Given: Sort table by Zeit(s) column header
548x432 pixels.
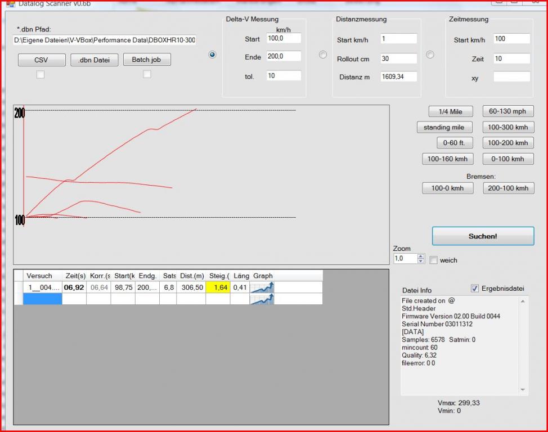Looking at the screenshot, I should click(75, 276).
